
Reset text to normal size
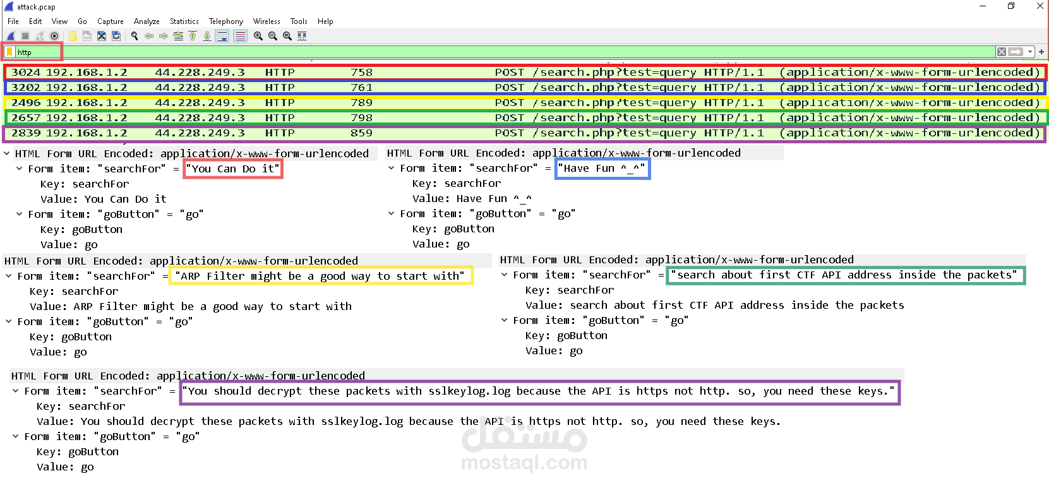pyautogui.click(x=287, y=36)
